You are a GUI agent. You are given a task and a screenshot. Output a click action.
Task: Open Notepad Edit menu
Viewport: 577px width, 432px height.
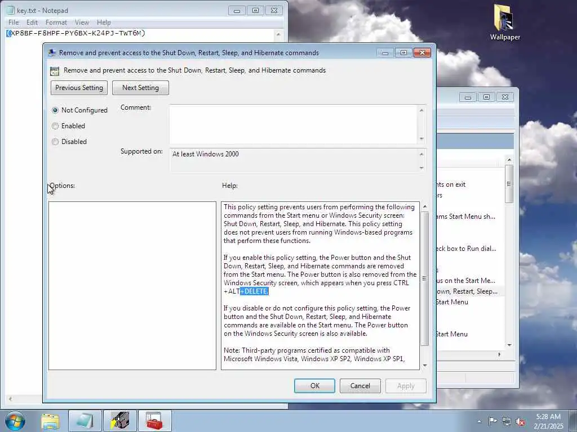[32, 22]
